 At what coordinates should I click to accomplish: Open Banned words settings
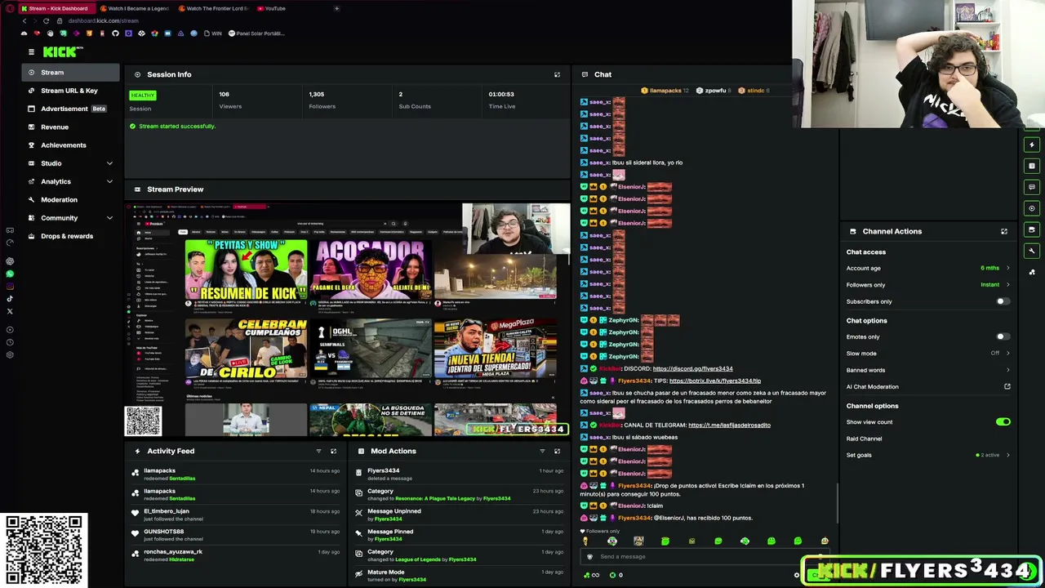click(x=928, y=370)
